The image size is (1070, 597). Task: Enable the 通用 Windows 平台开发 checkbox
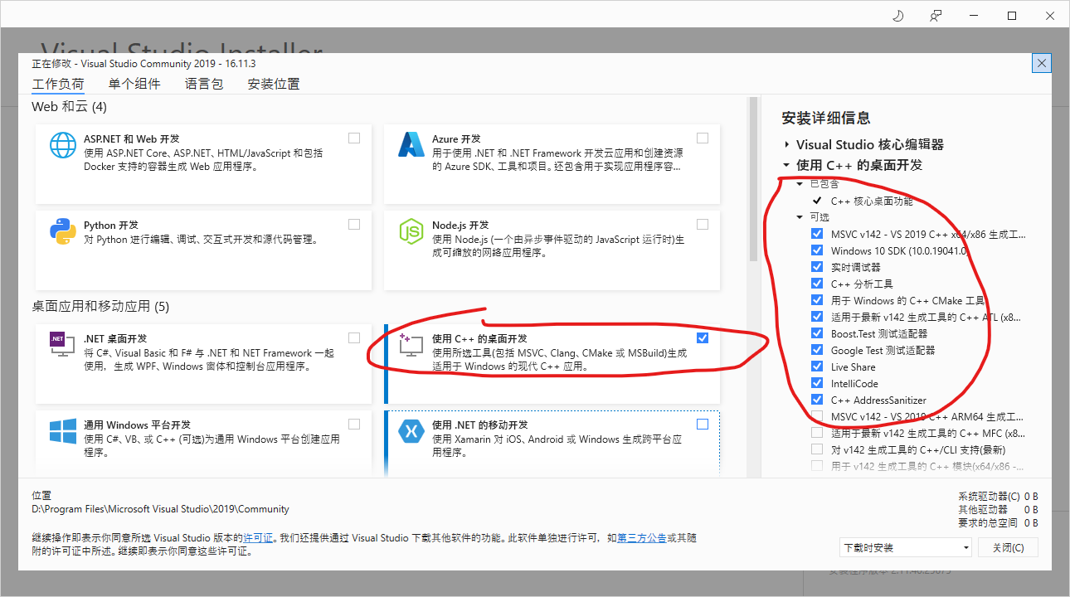pos(354,424)
